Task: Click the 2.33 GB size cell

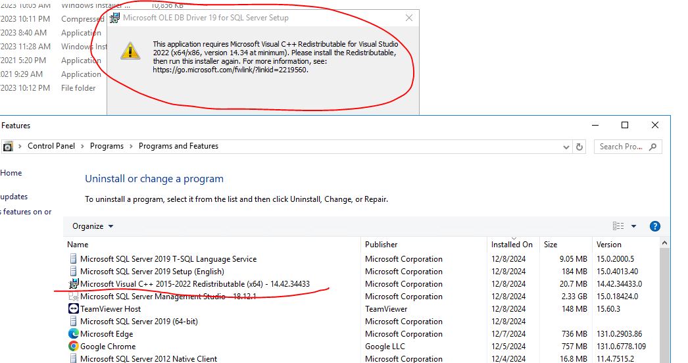Action: click(574, 297)
